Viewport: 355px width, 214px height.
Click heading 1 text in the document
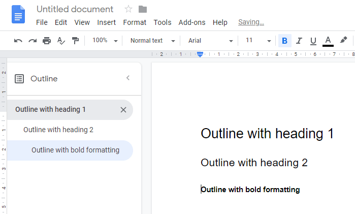pyautogui.click(x=267, y=133)
